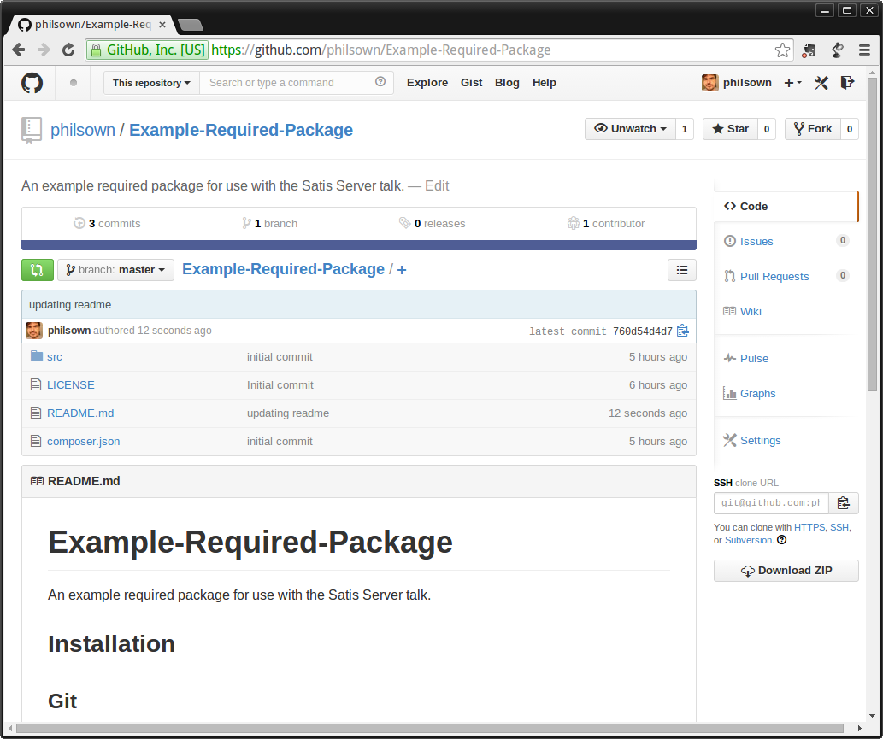Click the philsown avatar in header

(x=710, y=83)
